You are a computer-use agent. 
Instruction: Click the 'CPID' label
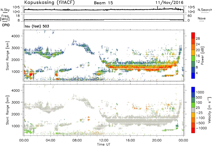pos(6,25)
